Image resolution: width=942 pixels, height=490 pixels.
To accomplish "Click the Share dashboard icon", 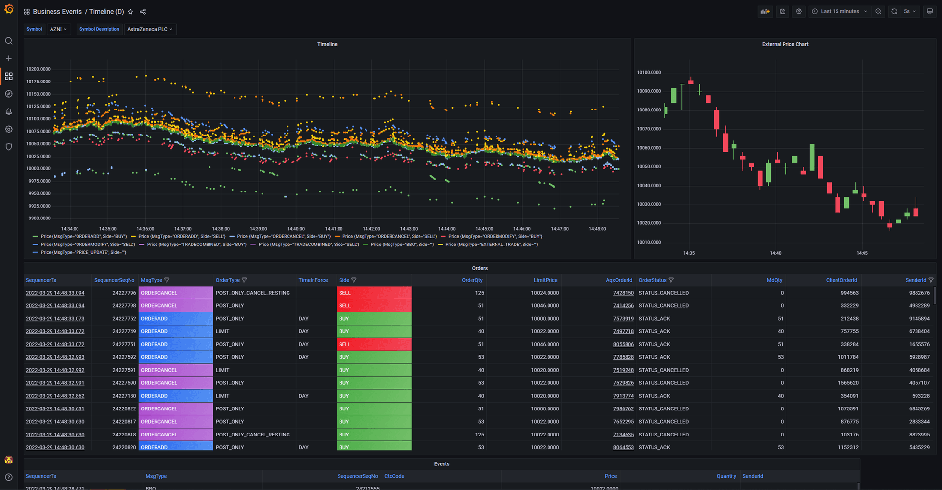I will click(x=143, y=12).
